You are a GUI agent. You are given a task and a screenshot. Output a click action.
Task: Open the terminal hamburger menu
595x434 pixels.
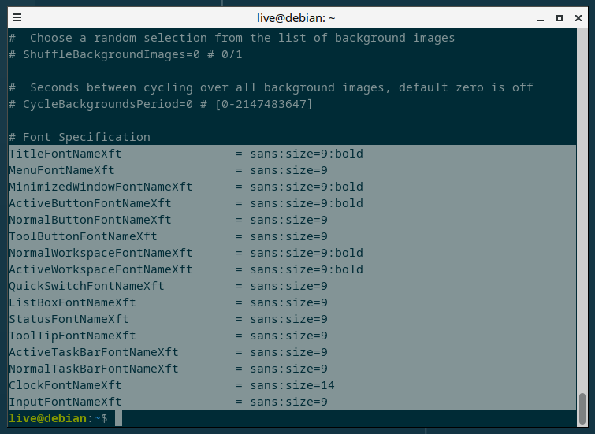[x=17, y=17]
